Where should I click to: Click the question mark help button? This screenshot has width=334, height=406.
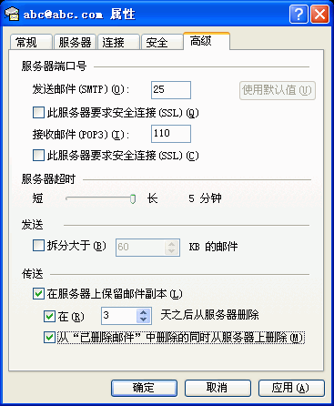299,14
